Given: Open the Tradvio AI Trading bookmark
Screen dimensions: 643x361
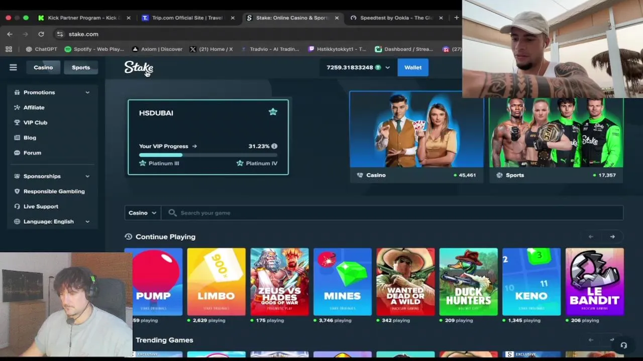Looking at the screenshot, I should [269, 49].
